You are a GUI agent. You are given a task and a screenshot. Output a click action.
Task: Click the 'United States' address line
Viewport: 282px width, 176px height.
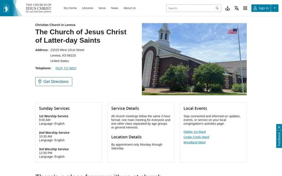(x=59, y=61)
